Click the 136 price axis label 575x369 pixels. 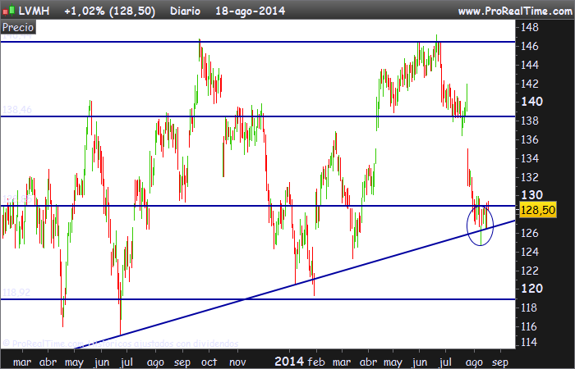point(530,139)
